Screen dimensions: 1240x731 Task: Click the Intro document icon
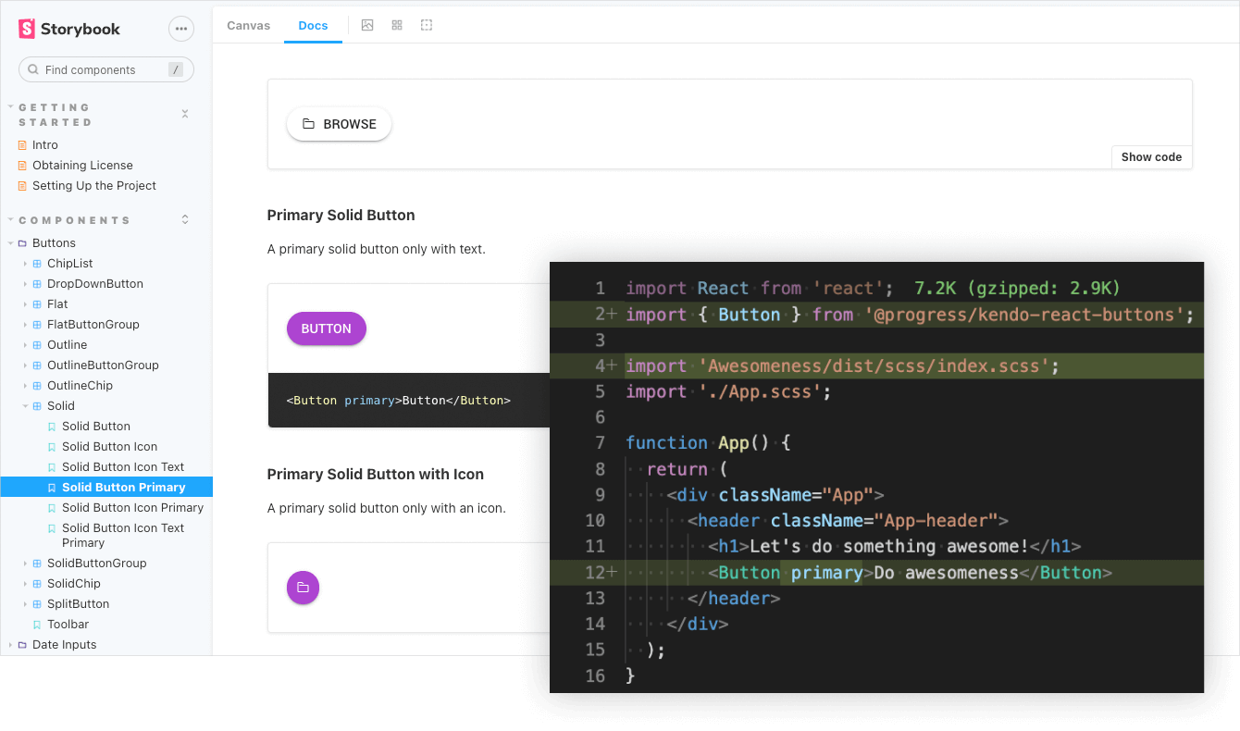23,145
